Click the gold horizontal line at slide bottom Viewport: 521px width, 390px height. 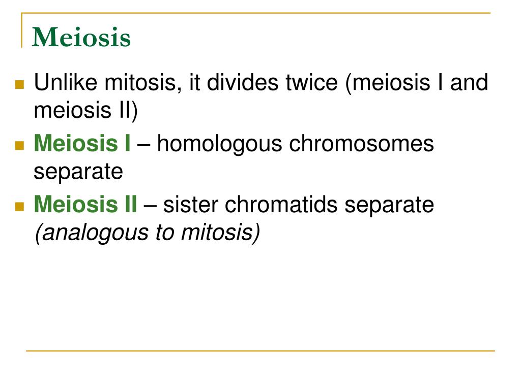pos(260,350)
